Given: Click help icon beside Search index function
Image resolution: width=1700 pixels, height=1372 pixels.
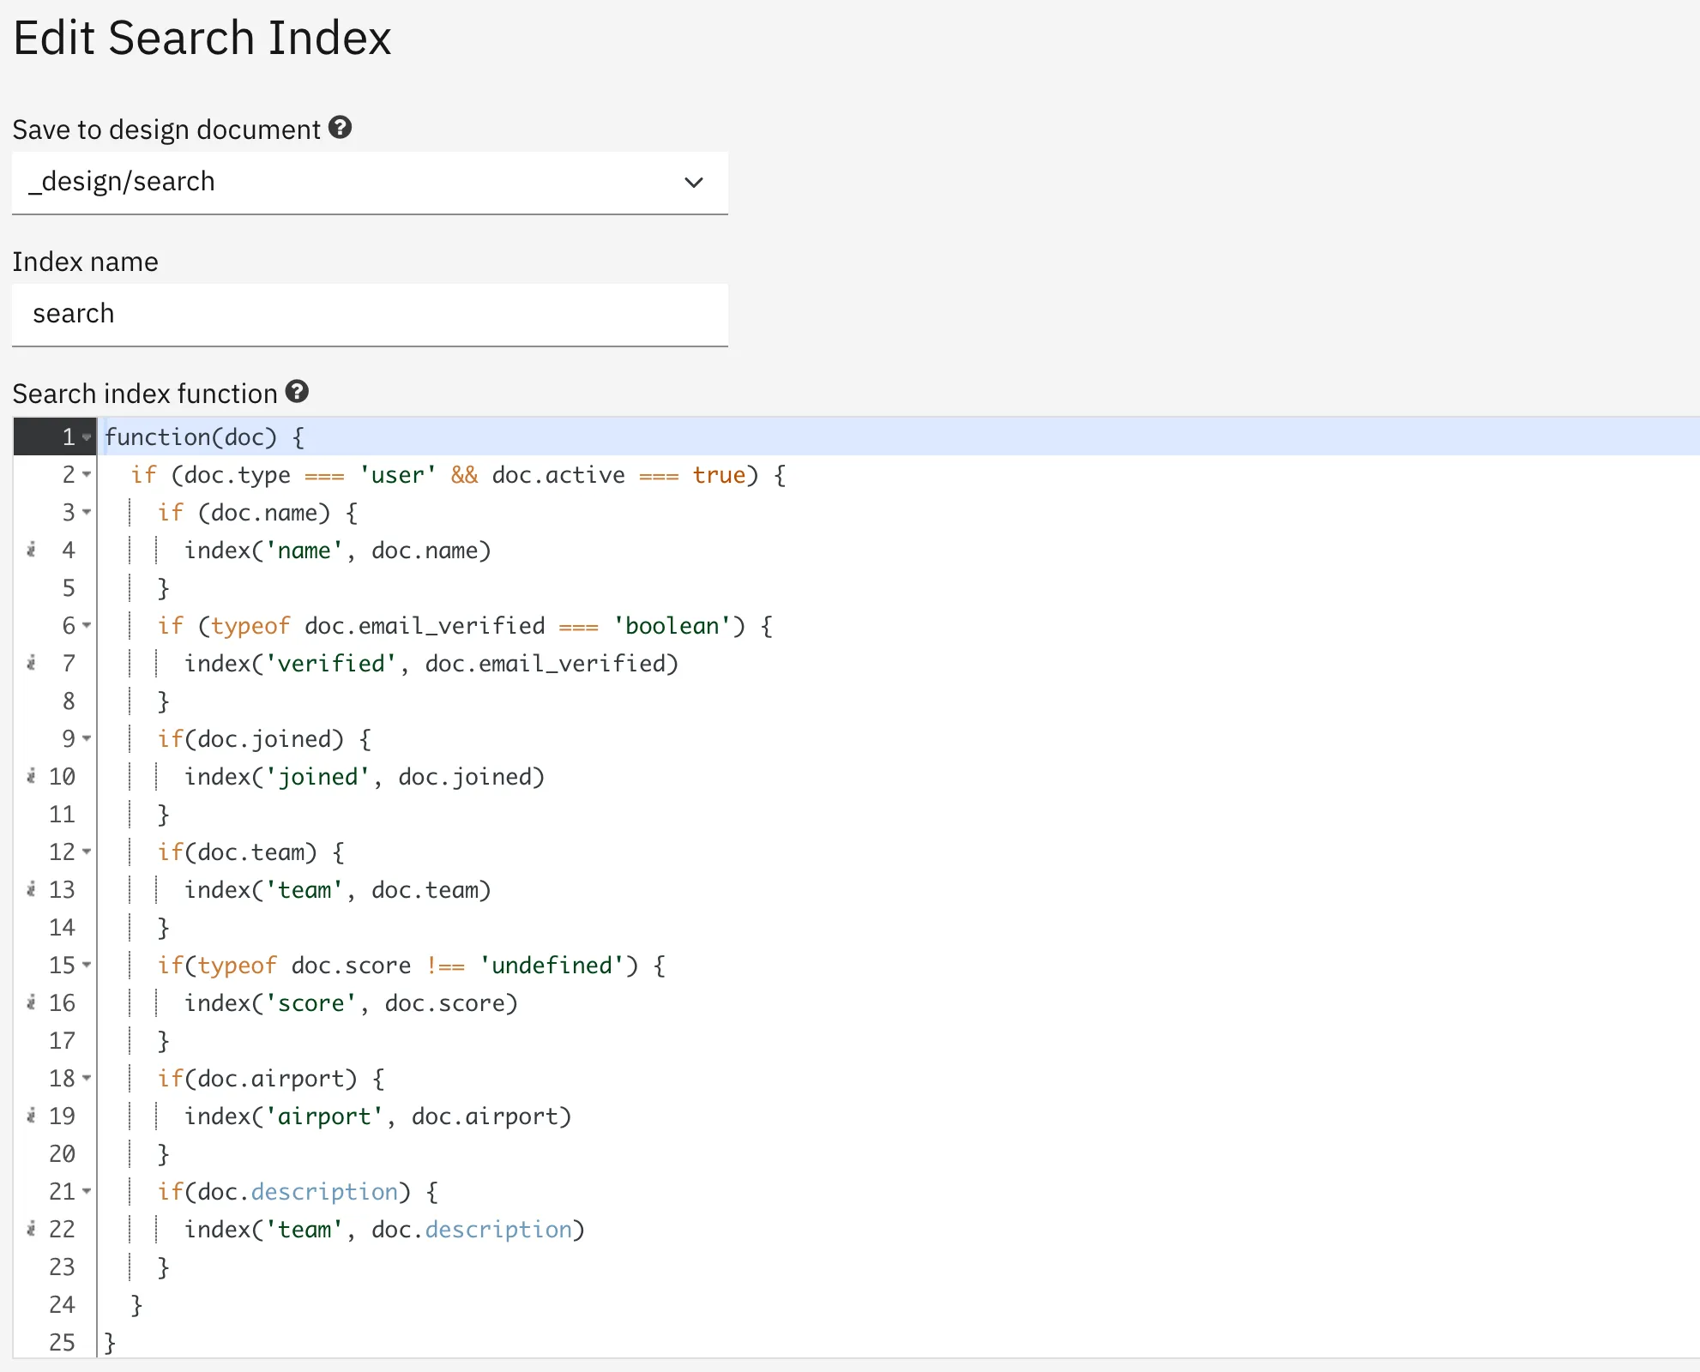Looking at the screenshot, I should coord(297,392).
